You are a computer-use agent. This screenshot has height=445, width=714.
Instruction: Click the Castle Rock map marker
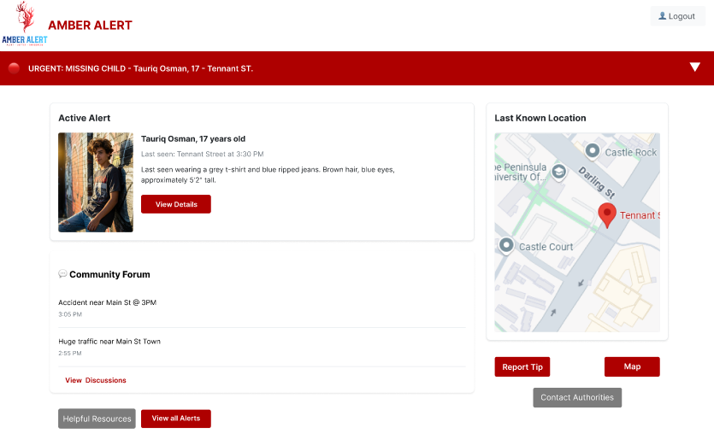pyautogui.click(x=592, y=151)
